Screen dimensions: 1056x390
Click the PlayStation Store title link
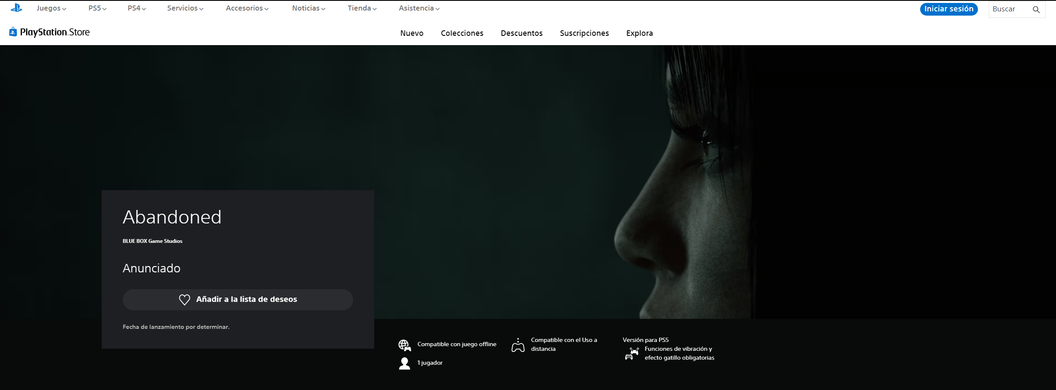click(55, 32)
